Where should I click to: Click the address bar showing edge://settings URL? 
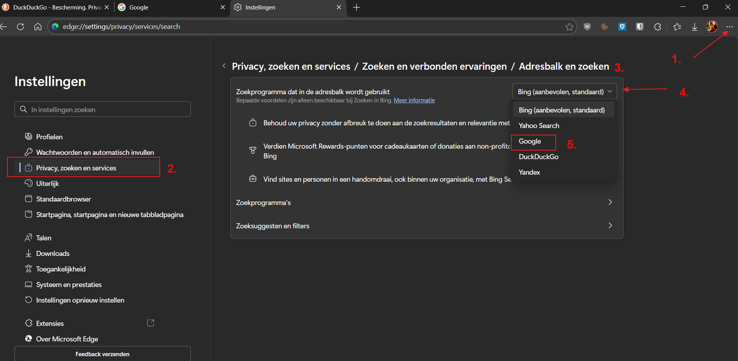311,27
